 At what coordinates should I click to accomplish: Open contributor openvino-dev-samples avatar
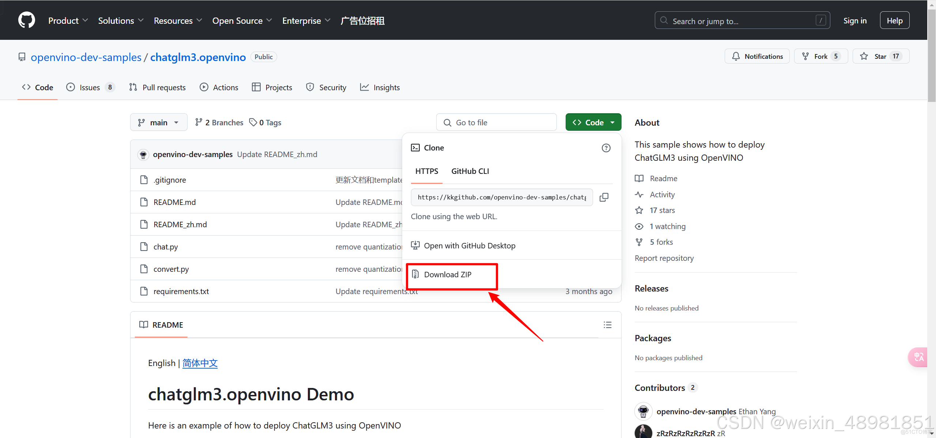(x=643, y=411)
